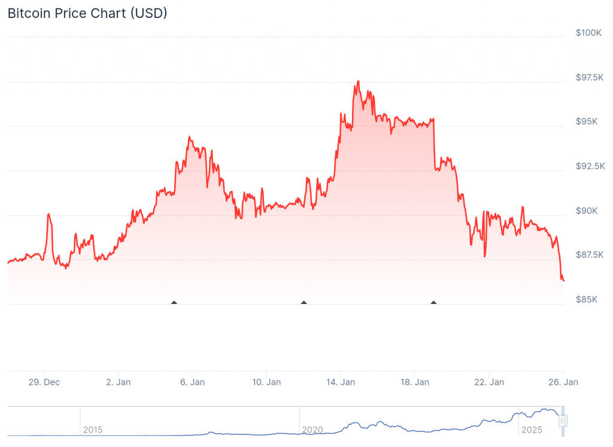Click the highest peak of the red price line

pos(358,81)
